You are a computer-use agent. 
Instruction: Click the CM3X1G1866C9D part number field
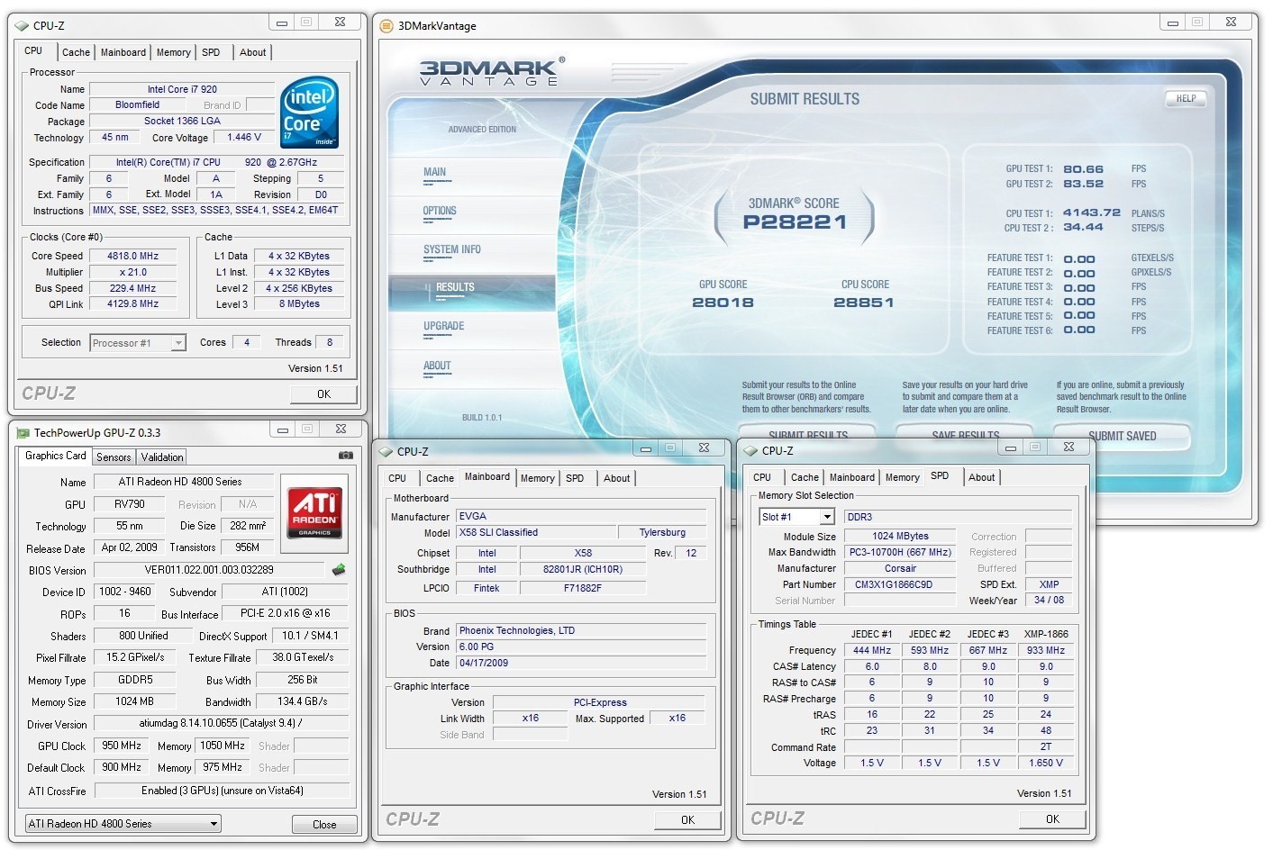point(900,584)
